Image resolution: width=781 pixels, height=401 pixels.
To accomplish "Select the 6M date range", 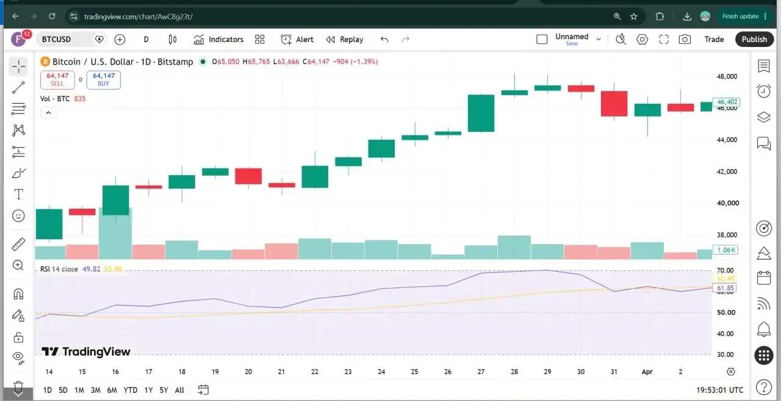I will (112, 390).
